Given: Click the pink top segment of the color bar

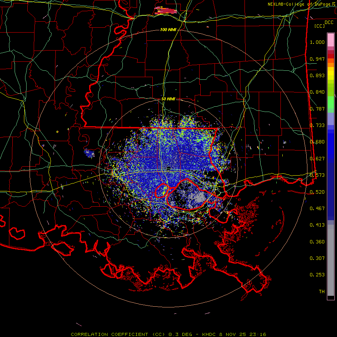Looking at the screenshot, I should pyautogui.click(x=331, y=40).
